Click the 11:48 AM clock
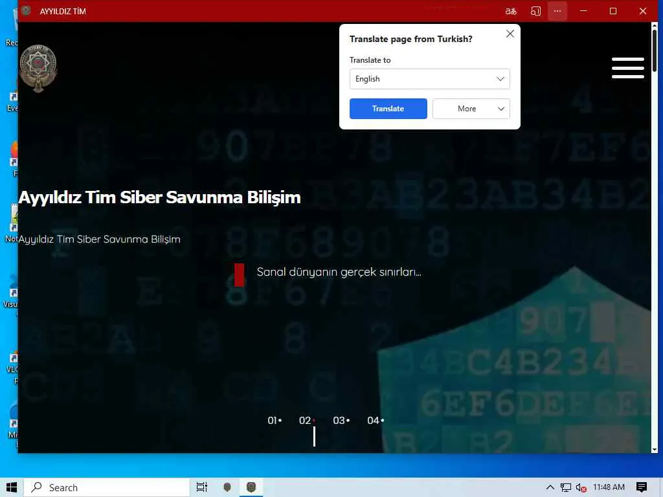The height and width of the screenshot is (497, 663). tap(609, 487)
